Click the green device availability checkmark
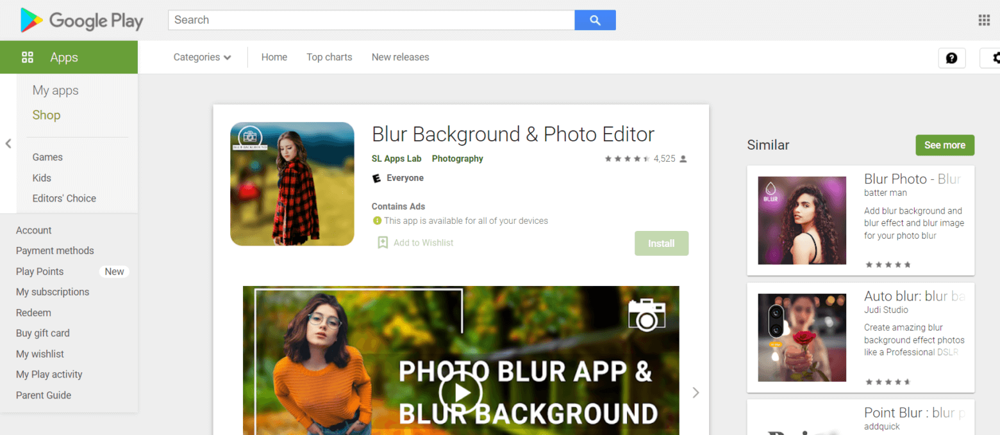This screenshot has height=435, width=1000. point(378,221)
